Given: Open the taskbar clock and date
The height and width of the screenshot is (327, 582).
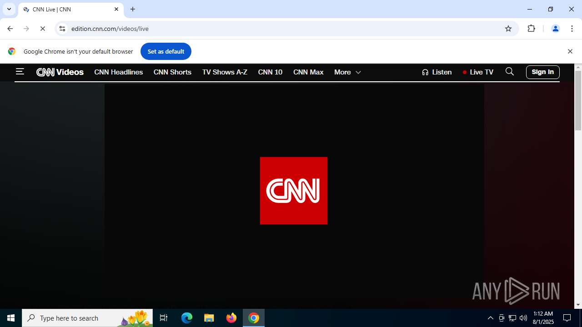Looking at the screenshot, I should (x=543, y=318).
